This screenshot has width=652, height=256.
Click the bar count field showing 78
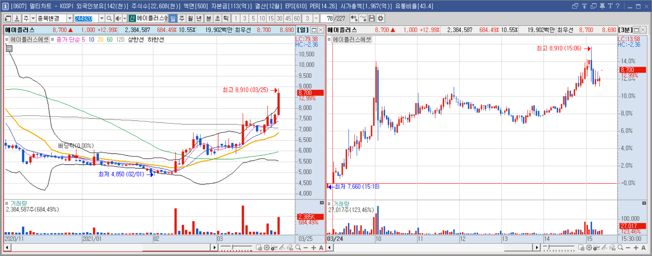click(327, 18)
